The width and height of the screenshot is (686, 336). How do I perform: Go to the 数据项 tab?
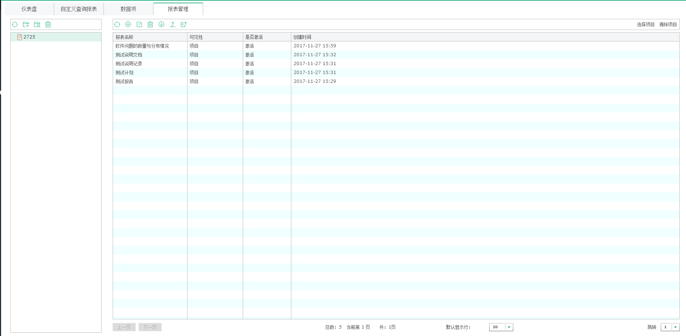click(x=128, y=9)
